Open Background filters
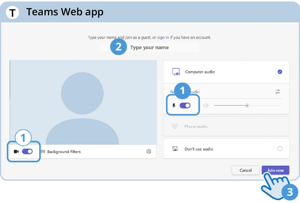Screen dimensions: 300x203 64,151
